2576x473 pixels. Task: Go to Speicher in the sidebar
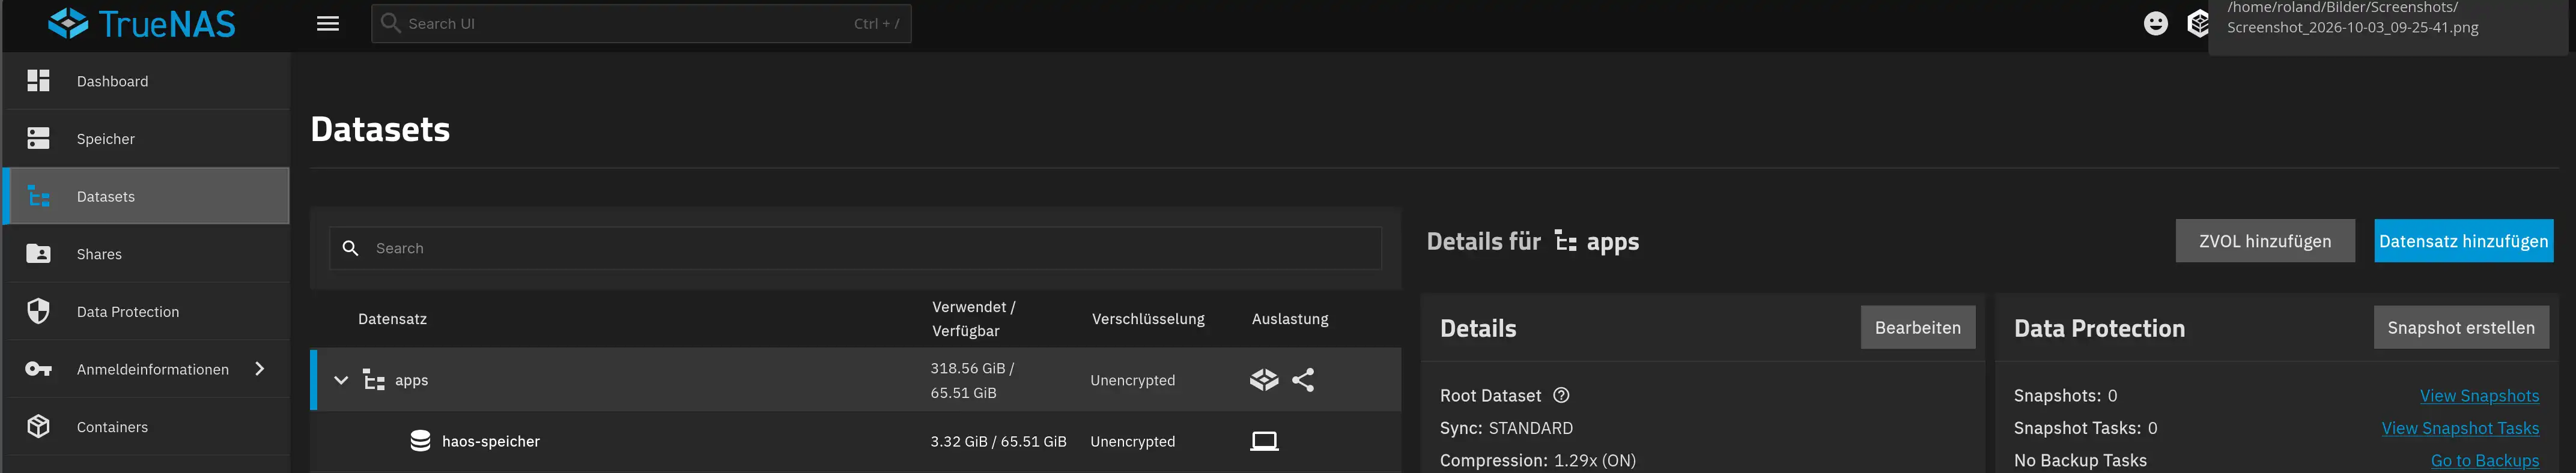coord(147,139)
